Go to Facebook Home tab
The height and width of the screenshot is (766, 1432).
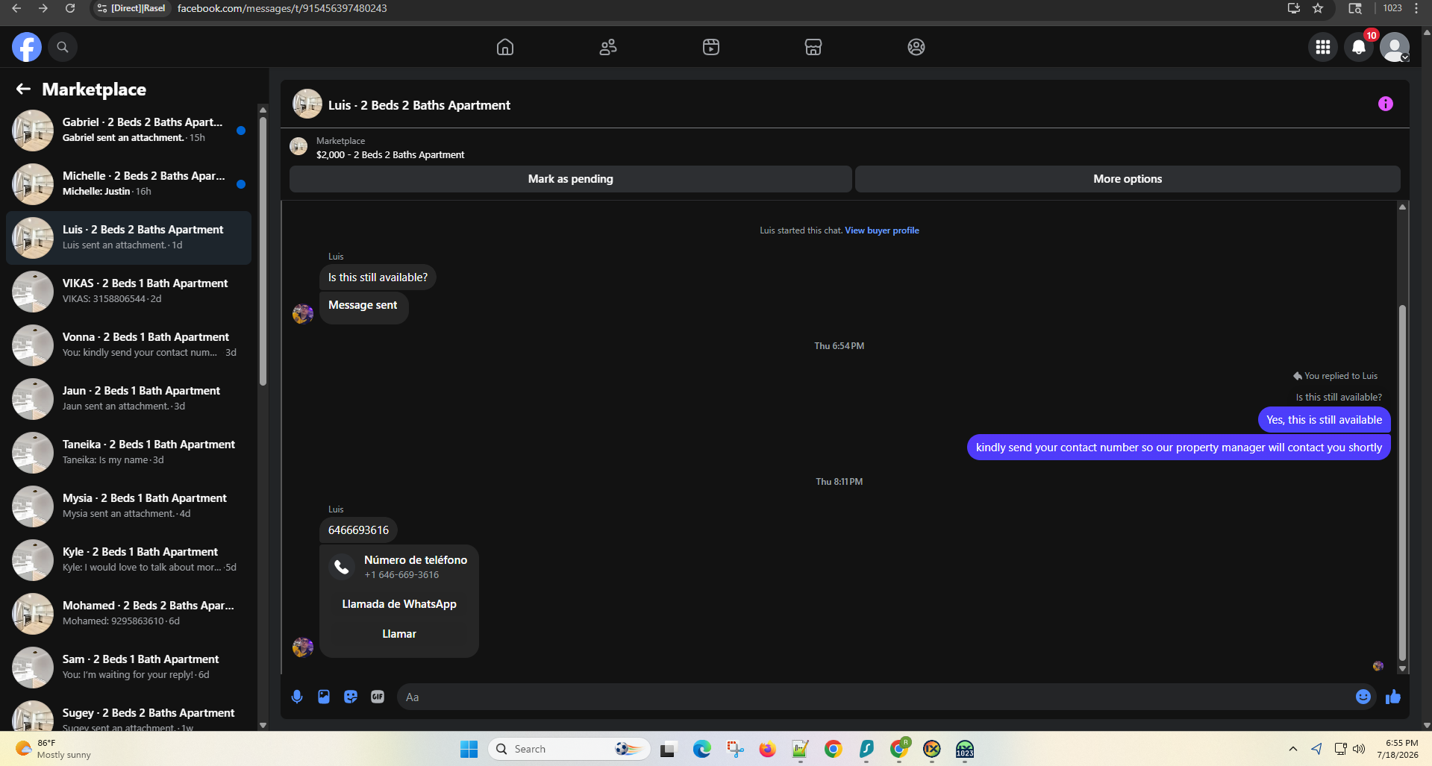click(505, 47)
